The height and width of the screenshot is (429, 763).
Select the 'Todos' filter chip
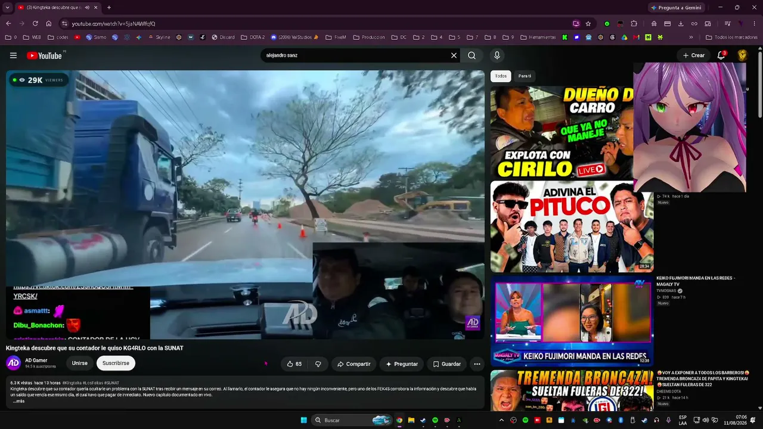coord(501,76)
